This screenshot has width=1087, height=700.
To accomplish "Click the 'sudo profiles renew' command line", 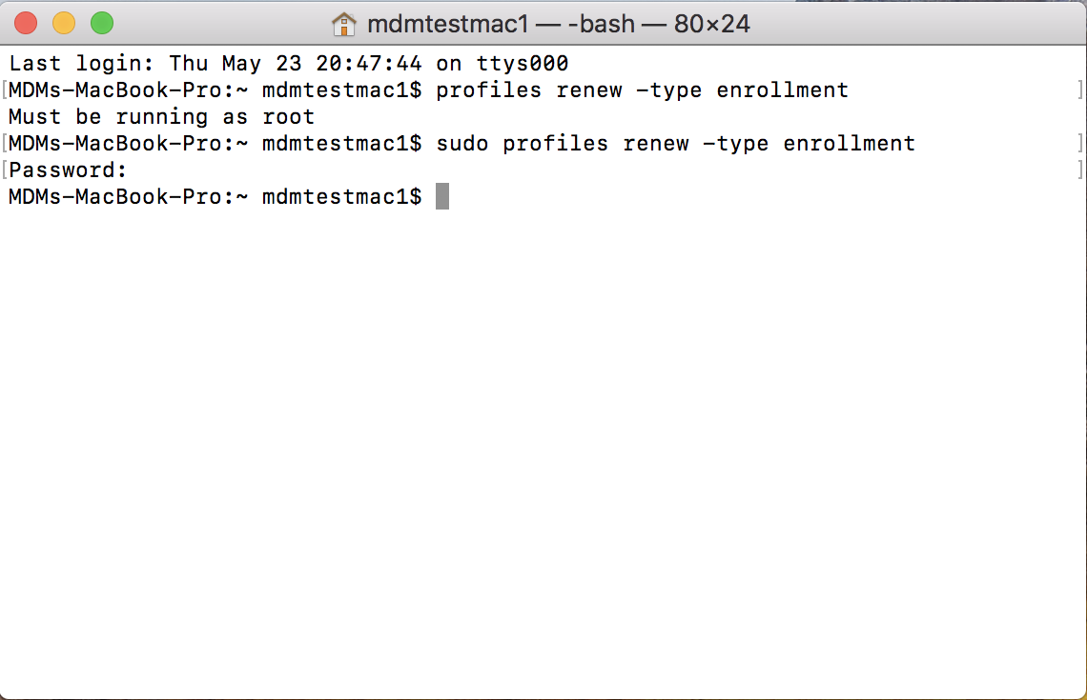I will pyautogui.click(x=676, y=144).
